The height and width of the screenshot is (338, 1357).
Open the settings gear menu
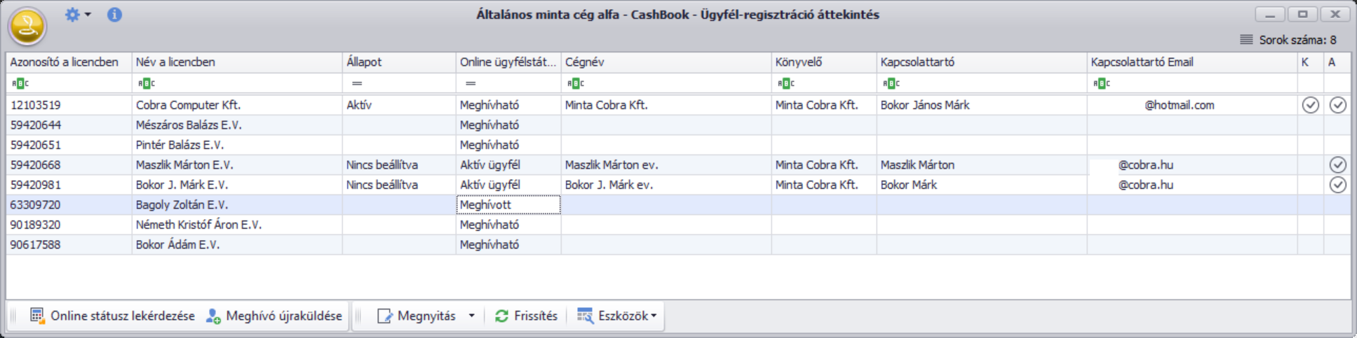click(72, 15)
